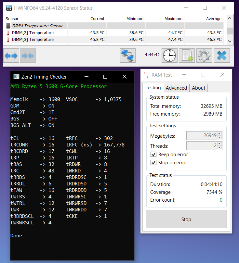Increase the Megabytes value with up arrow
This screenshot has width=239, height=263.
coord(219,134)
